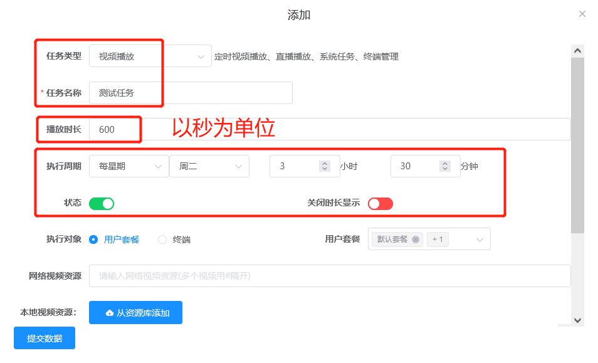Click the down arrow on 小时 spinner
The height and width of the screenshot is (363, 598).
[x=324, y=169]
